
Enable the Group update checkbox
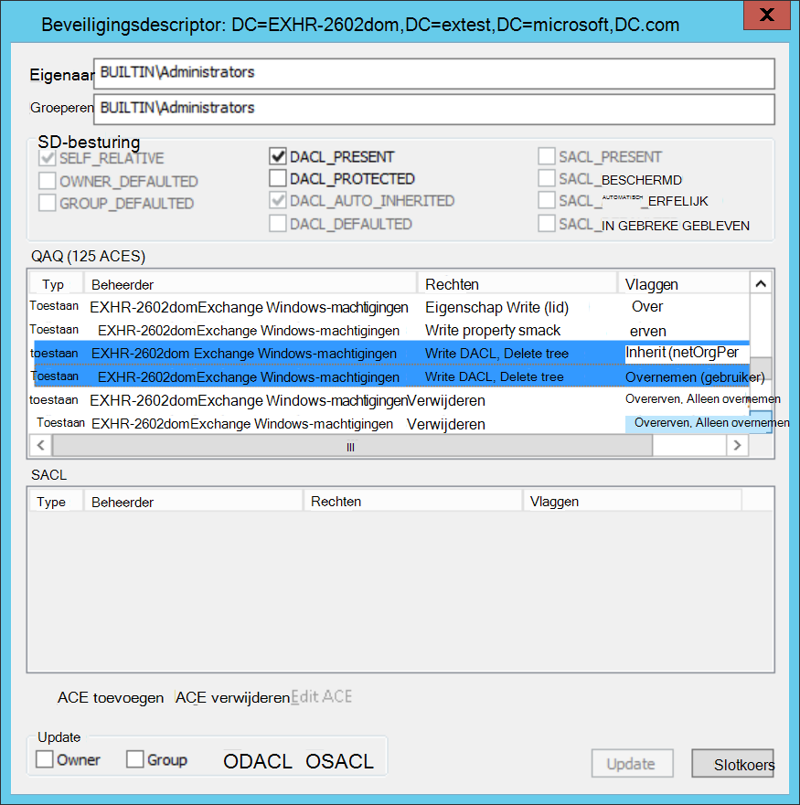tap(135, 758)
